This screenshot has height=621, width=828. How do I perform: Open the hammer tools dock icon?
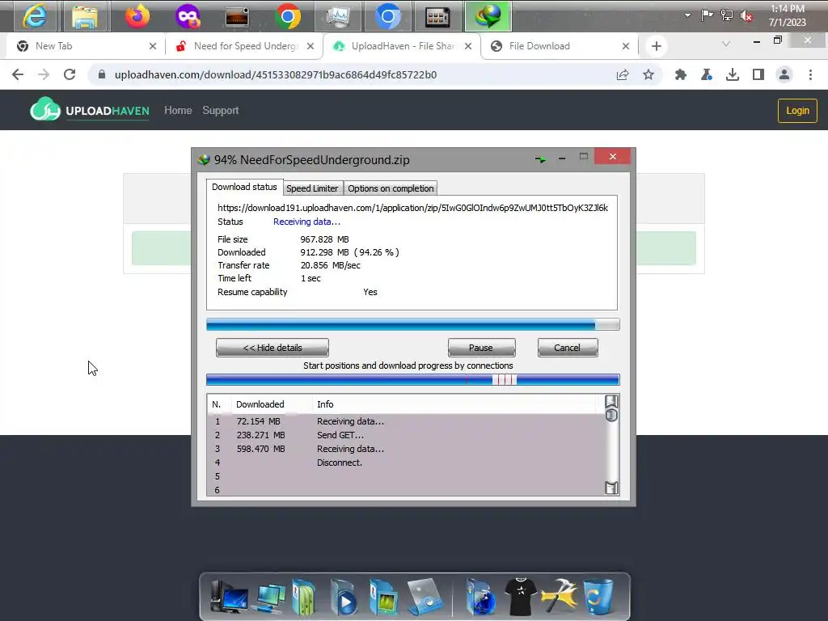(559, 597)
